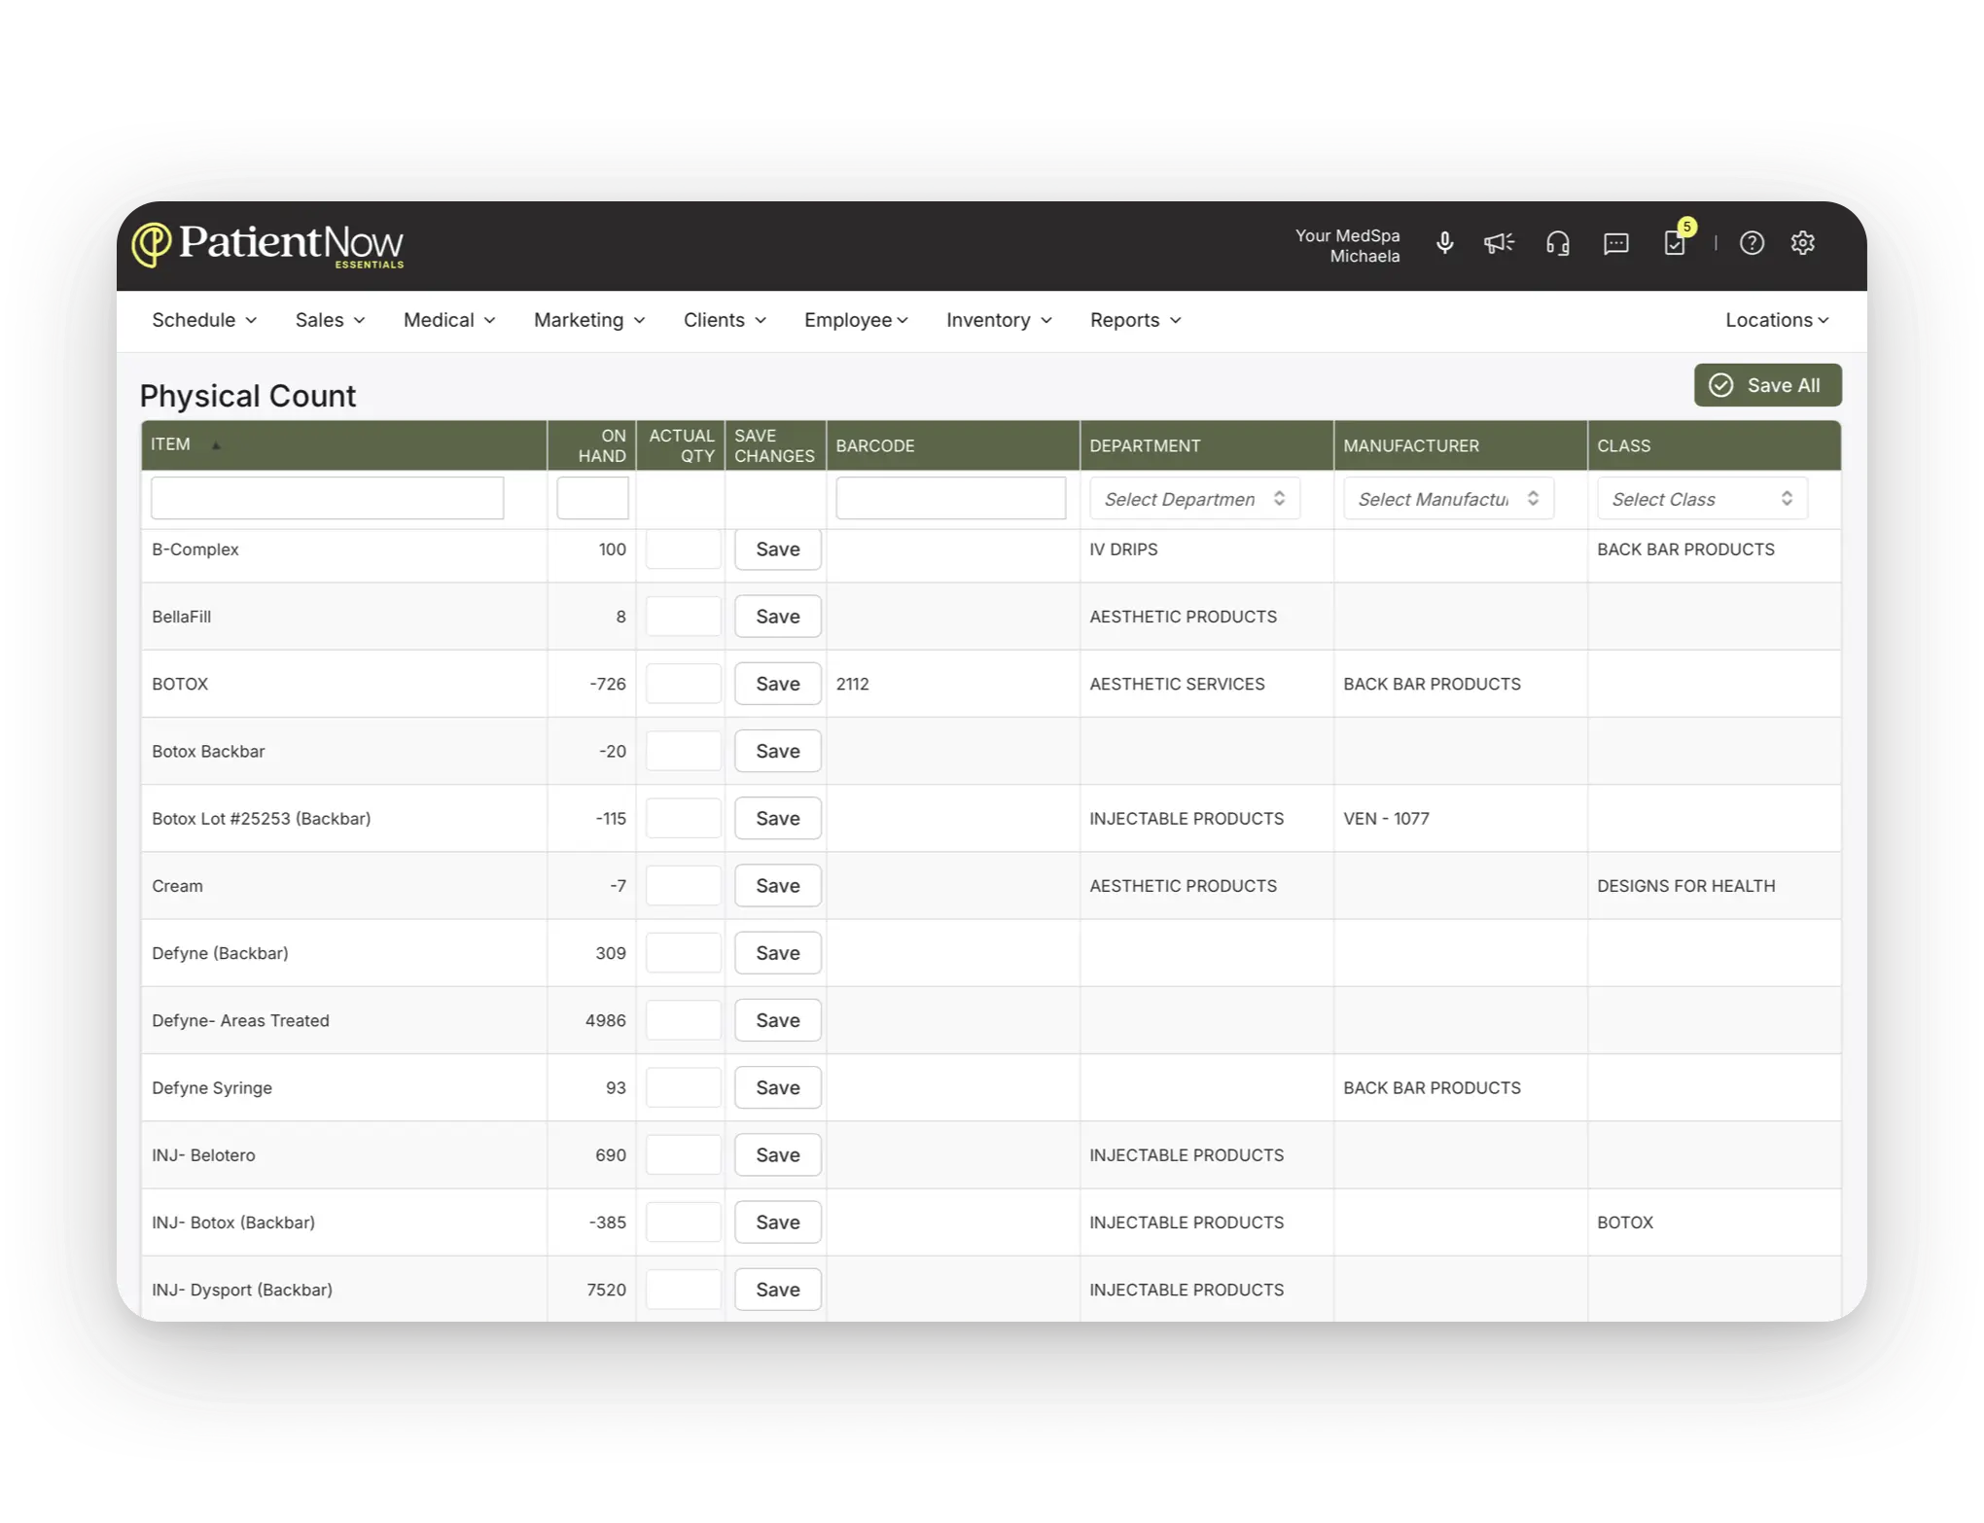
Task: Open the Marketing menu
Action: [589, 320]
